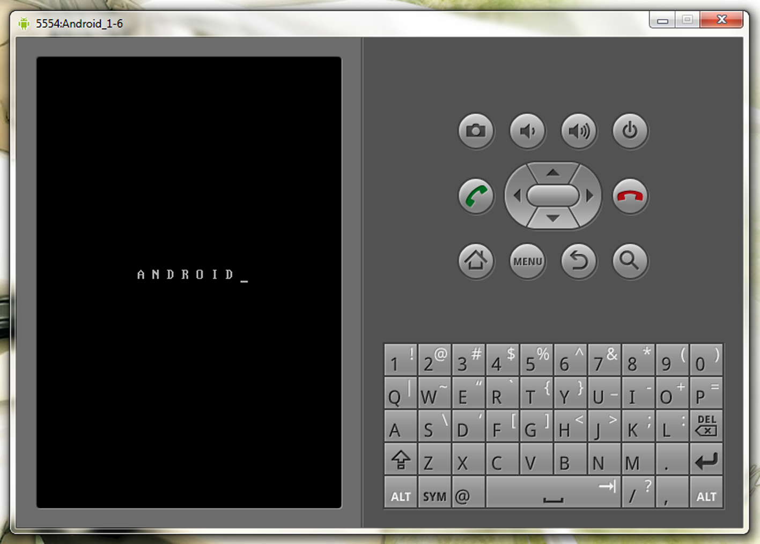Image resolution: width=760 pixels, height=544 pixels.
Task: Raise volume with the volume up button
Action: 579,131
